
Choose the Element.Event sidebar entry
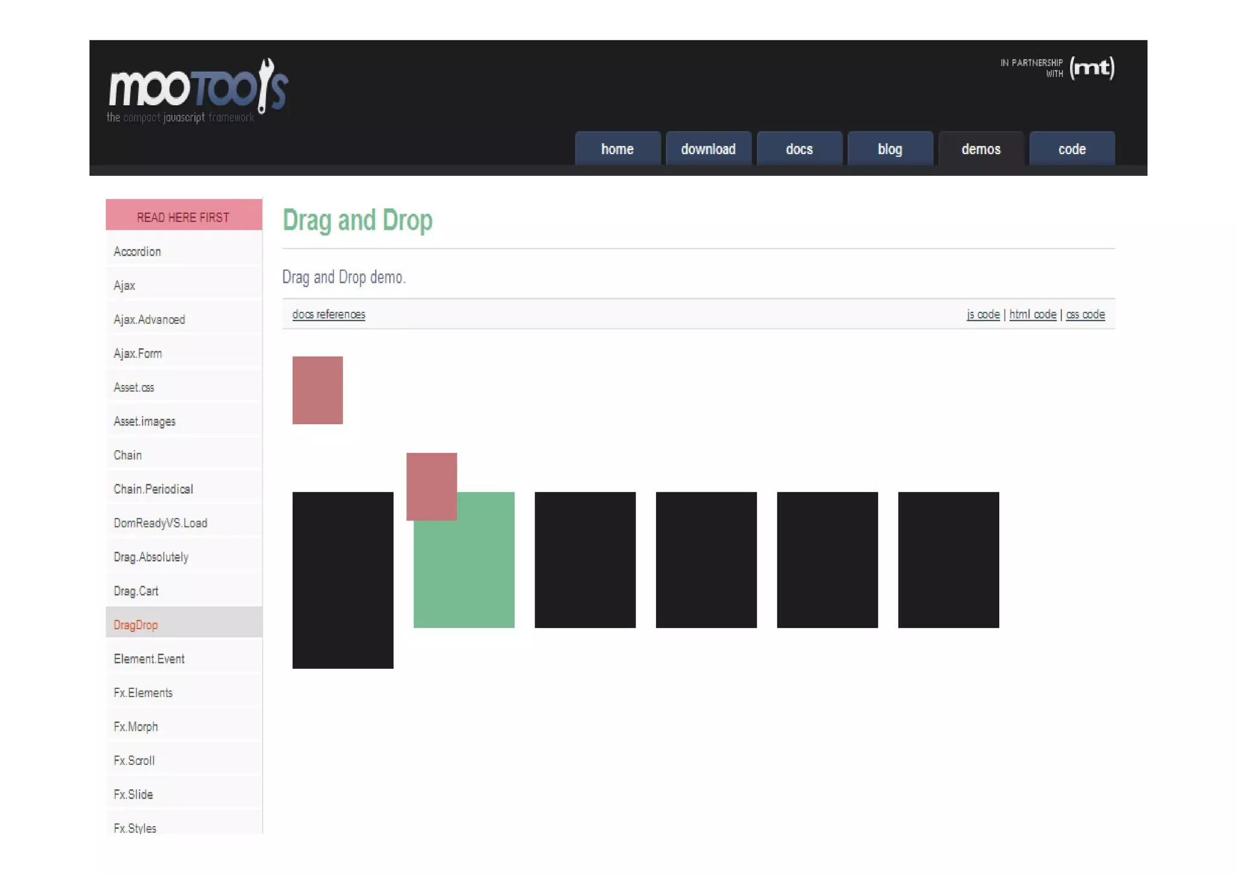pyautogui.click(x=149, y=659)
